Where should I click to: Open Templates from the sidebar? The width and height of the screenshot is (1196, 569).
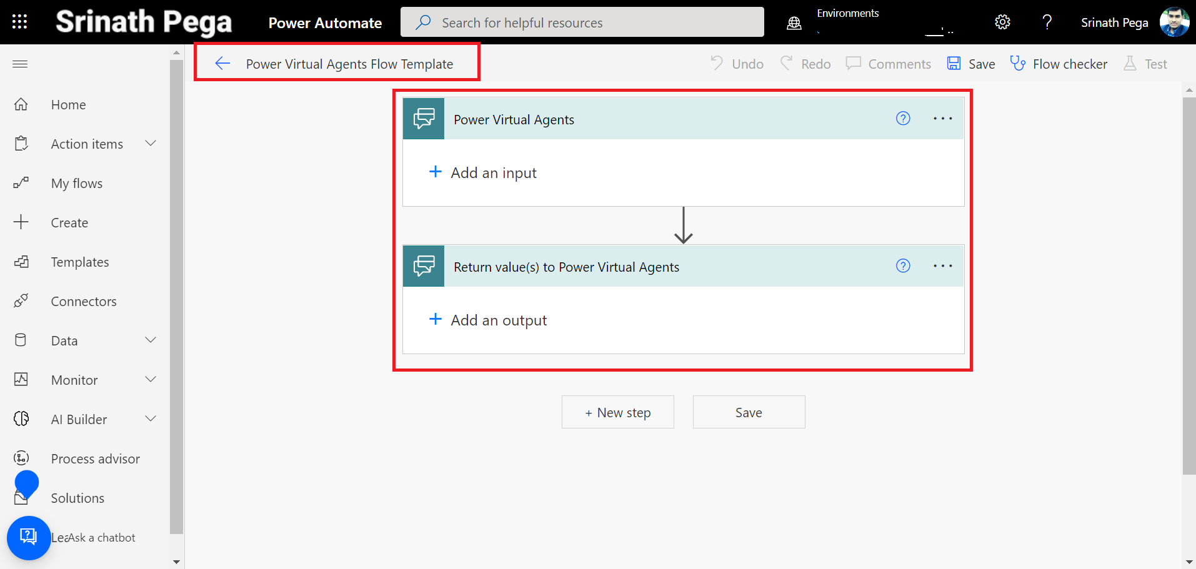tap(80, 262)
